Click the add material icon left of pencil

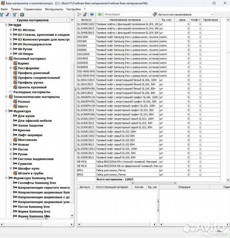pyautogui.click(x=79, y=15)
